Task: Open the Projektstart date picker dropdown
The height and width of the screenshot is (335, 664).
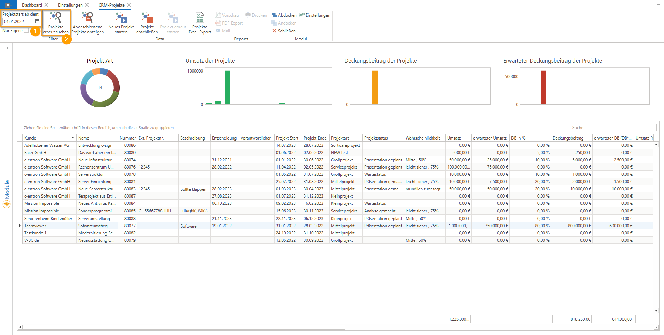Action: tap(37, 21)
